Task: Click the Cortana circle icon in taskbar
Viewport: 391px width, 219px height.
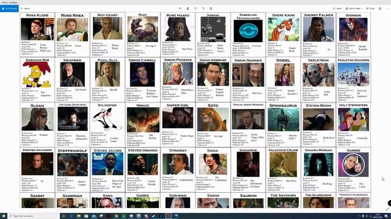Action: pos(64,216)
